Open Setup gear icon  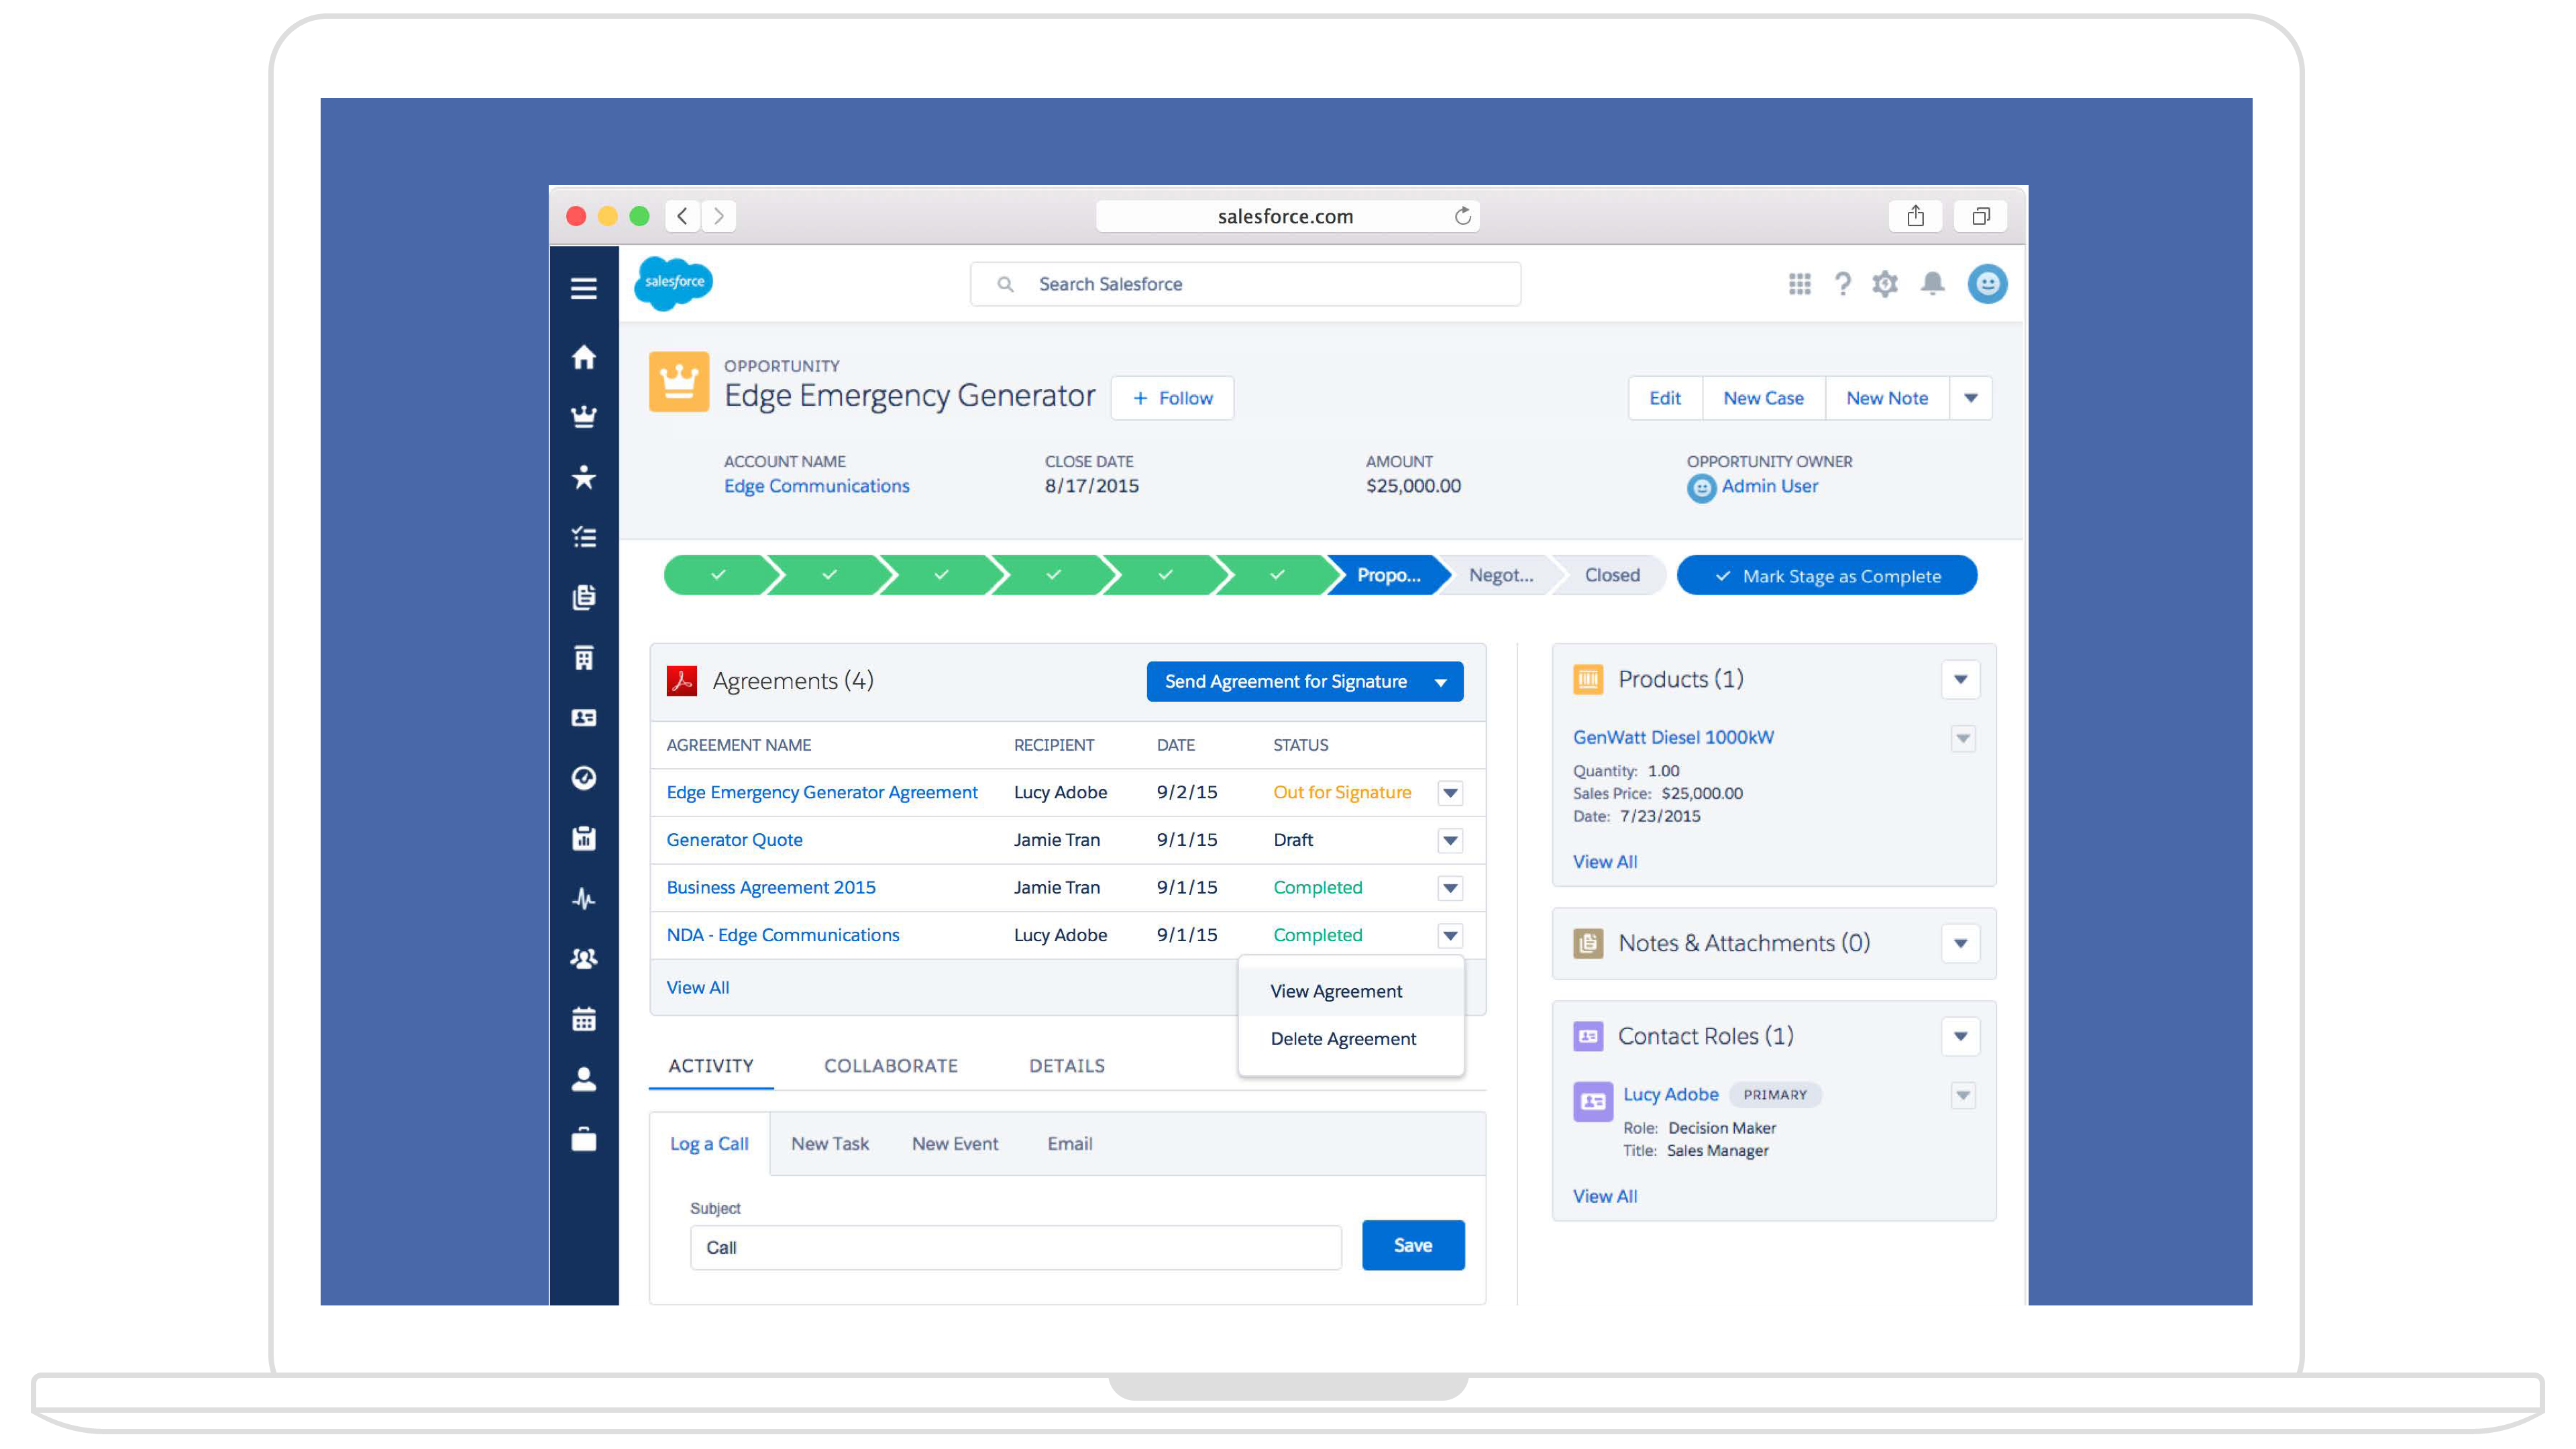tap(1885, 284)
